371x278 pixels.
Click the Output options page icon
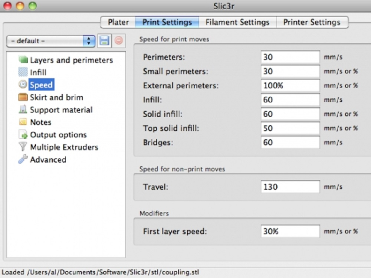[23, 134]
